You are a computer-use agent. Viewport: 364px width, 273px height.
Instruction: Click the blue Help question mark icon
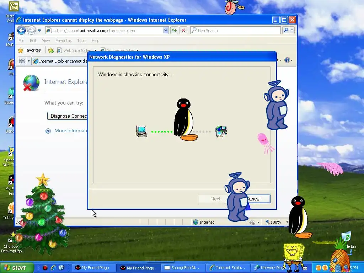pos(287,60)
